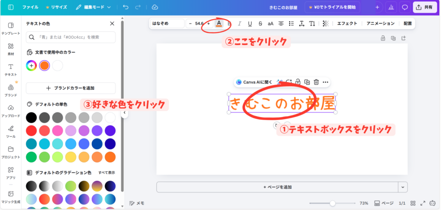Click the + ページを追加 button

click(277, 187)
